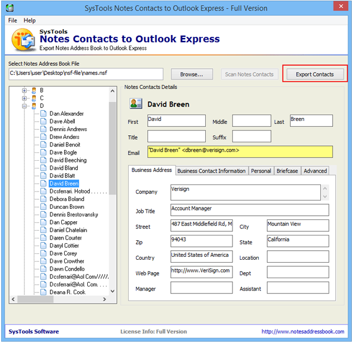356x344 pixels.
Task: Click the Scan Notes Contacts button
Action: 249,74
